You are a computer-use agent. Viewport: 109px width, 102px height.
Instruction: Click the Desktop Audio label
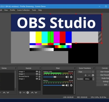click(x=48, y=72)
